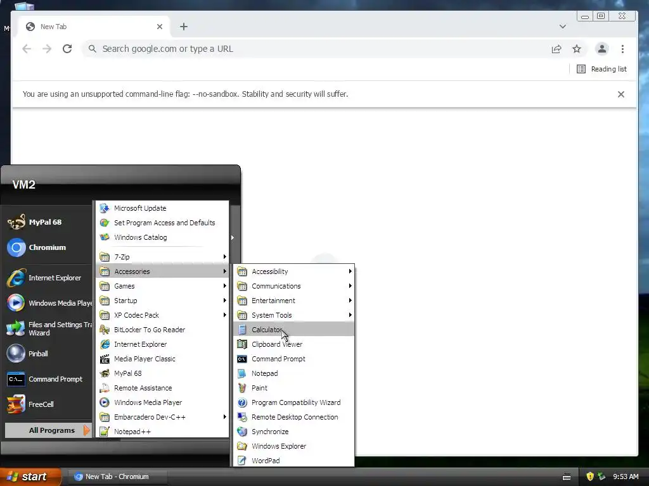Click the Windows Explorer folder icon
The height and width of the screenshot is (486, 649).
pyautogui.click(x=242, y=446)
